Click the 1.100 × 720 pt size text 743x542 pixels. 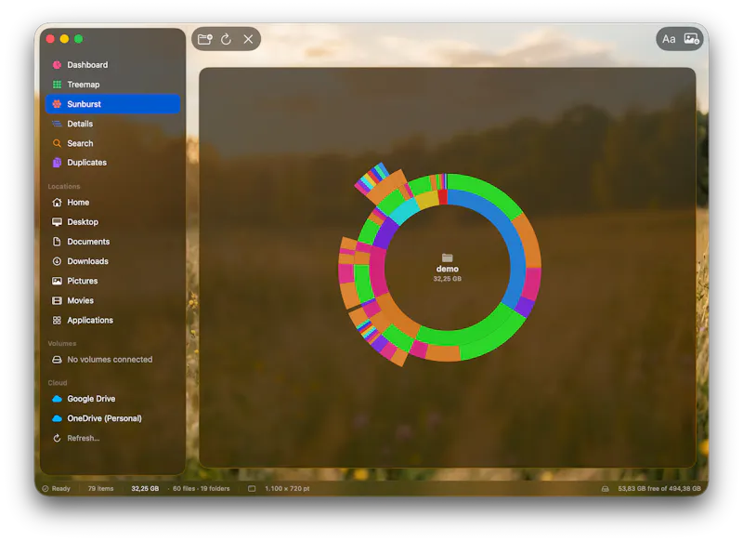pyautogui.click(x=287, y=488)
